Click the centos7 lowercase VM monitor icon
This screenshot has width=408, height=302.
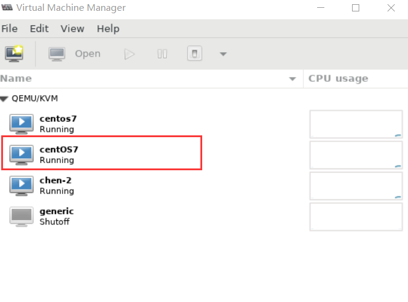coord(22,124)
